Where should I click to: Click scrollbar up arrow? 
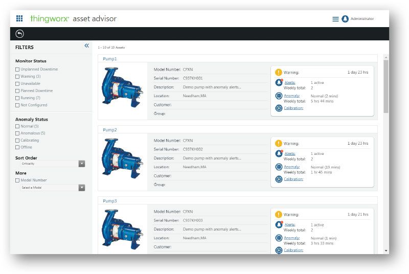(386, 57)
